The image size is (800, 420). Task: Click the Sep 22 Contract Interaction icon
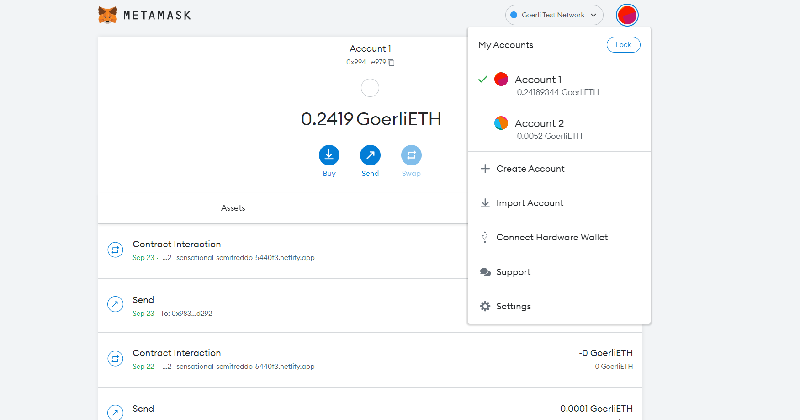pyautogui.click(x=115, y=359)
